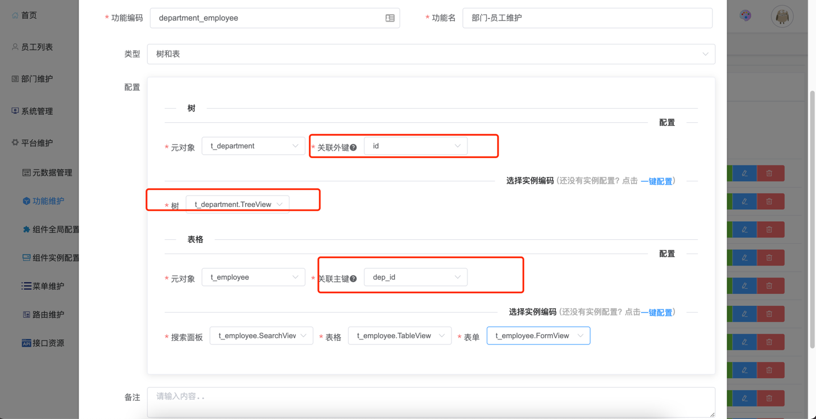Click the help icon beside 关联外键

coord(353,147)
